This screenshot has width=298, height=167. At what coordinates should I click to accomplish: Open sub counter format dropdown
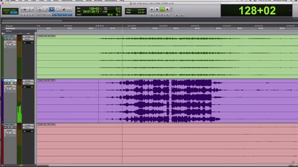[x=101, y=12]
